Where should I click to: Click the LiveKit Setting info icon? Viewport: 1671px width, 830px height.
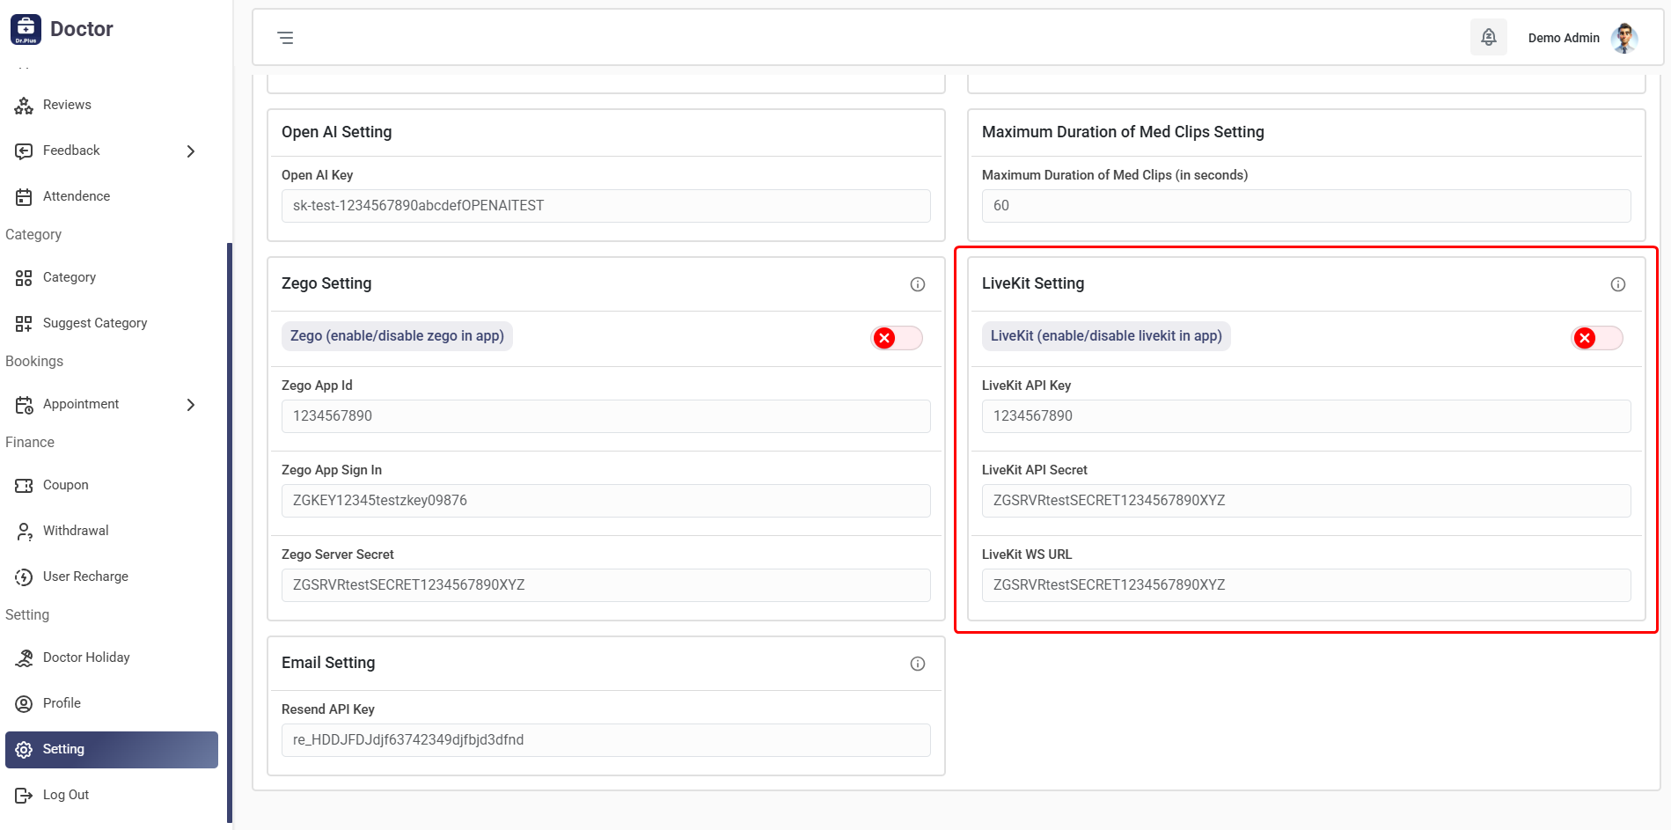1617,284
